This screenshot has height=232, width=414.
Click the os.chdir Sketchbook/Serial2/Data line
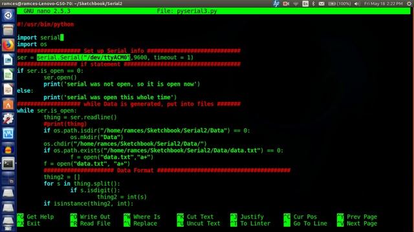coord(125,144)
